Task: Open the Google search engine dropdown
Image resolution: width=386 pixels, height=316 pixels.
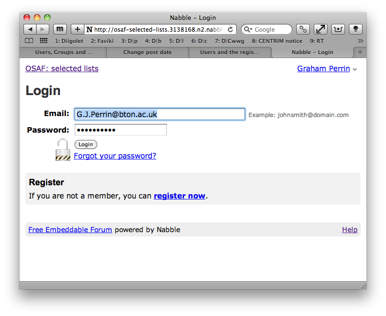Action: click(247, 29)
